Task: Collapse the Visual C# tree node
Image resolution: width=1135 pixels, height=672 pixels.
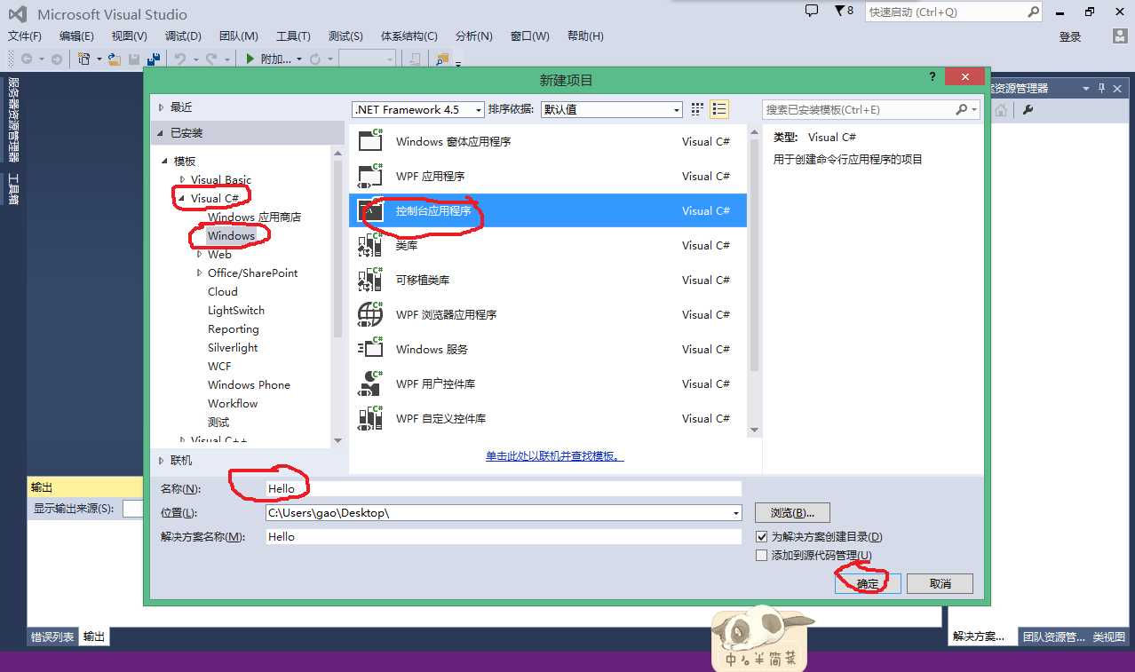Action: pos(181,199)
